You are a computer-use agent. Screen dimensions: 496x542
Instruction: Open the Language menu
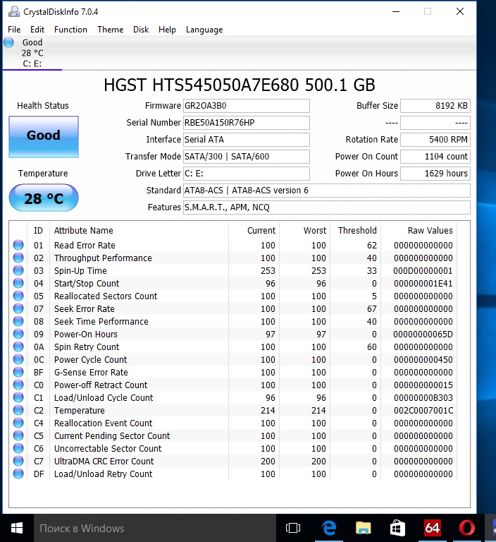coord(204,30)
